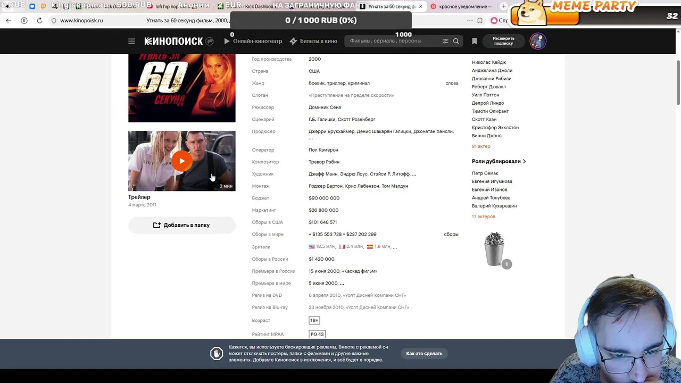The height and width of the screenshot is (383, 681).
Task: Open сборы link beside world gross
Action: (451, 234)
